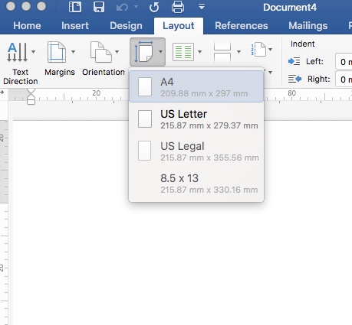This screenshot has height=325, width=352.
Task: Expand the Columns dropdown arrow
Action: point(199,52)
